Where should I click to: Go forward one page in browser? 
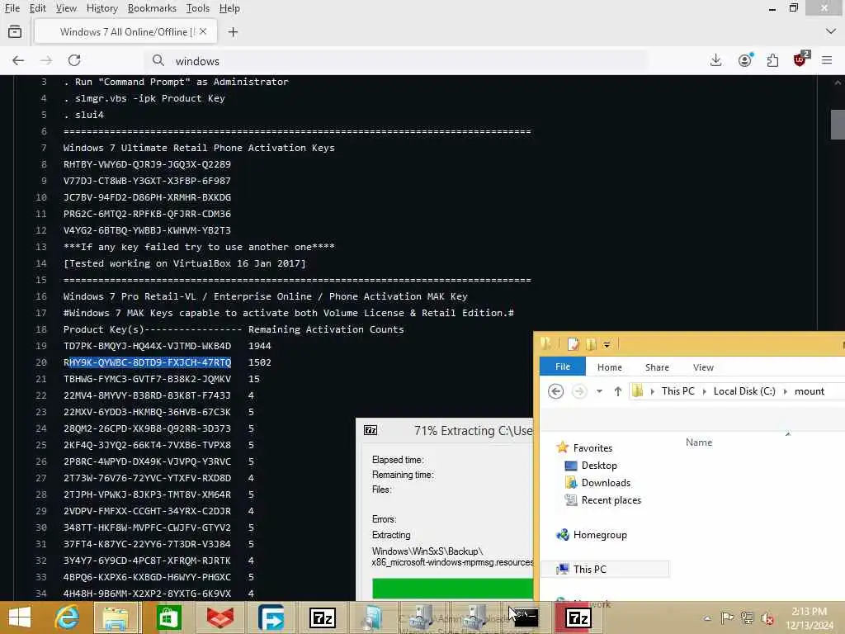point(46,60)
